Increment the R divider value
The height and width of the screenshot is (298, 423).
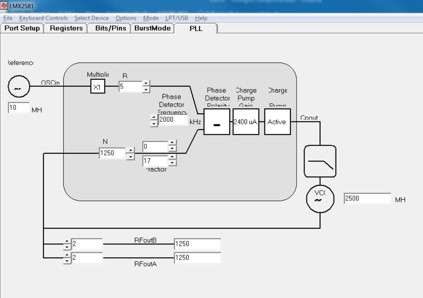coord(146,83)
